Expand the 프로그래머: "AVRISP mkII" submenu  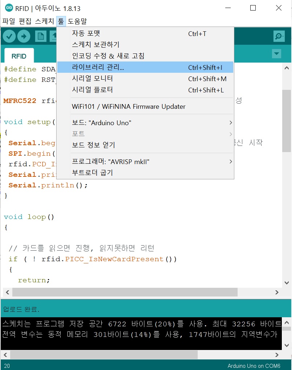click(145, 162)
